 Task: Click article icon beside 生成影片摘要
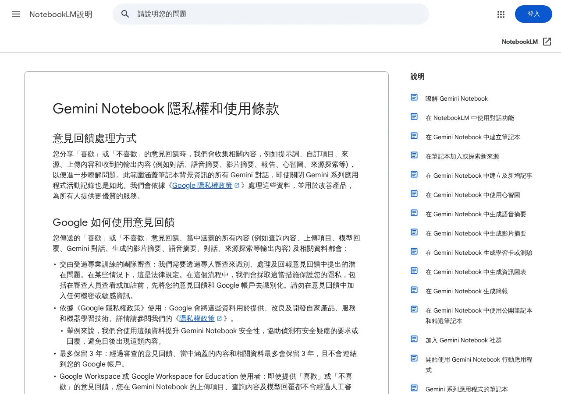(414, 232)
